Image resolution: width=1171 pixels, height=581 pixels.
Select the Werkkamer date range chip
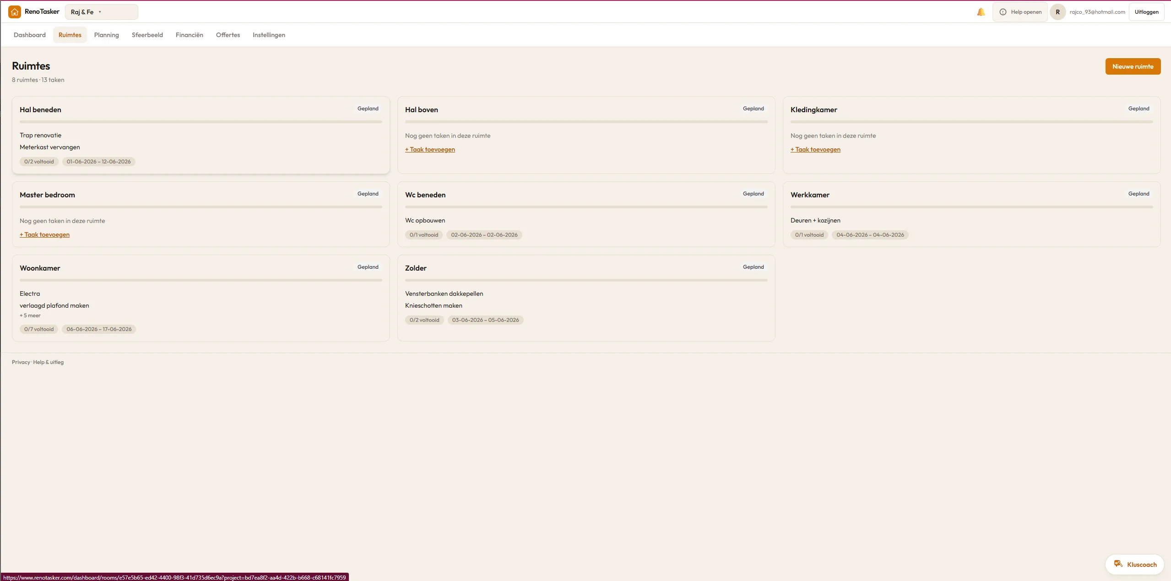point(870,235)
